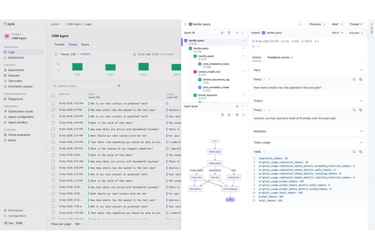Zoom out on the Agent graph
The image size is (375, 250).
(229, 115)
